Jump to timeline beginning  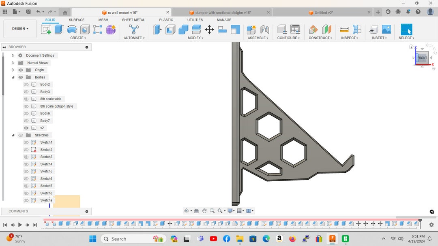pos(5,225)
